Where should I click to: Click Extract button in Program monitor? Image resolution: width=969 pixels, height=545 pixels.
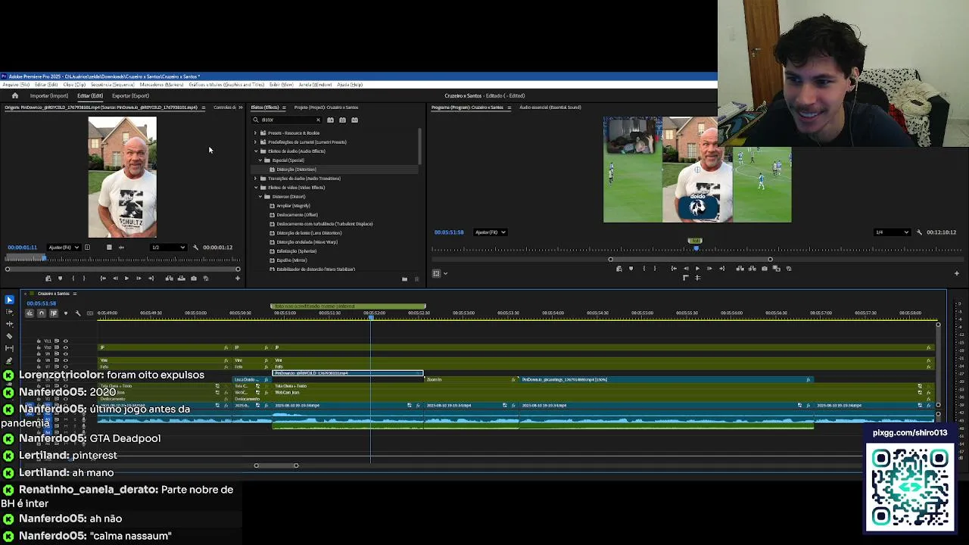coord(752,268)
